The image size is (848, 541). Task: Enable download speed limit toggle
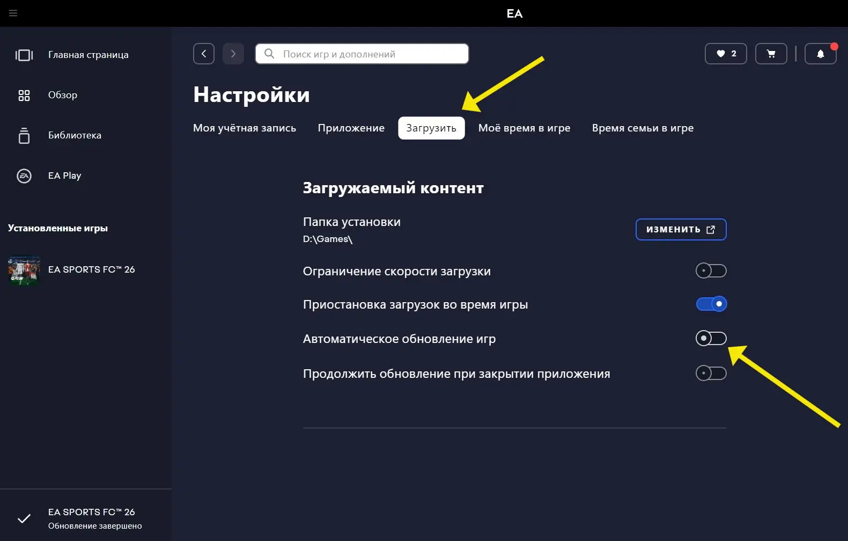click(x=711, y=270)
